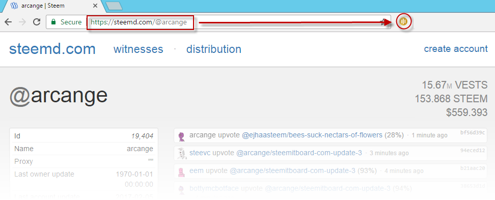Click the 15.67M VESTS value

455,85
